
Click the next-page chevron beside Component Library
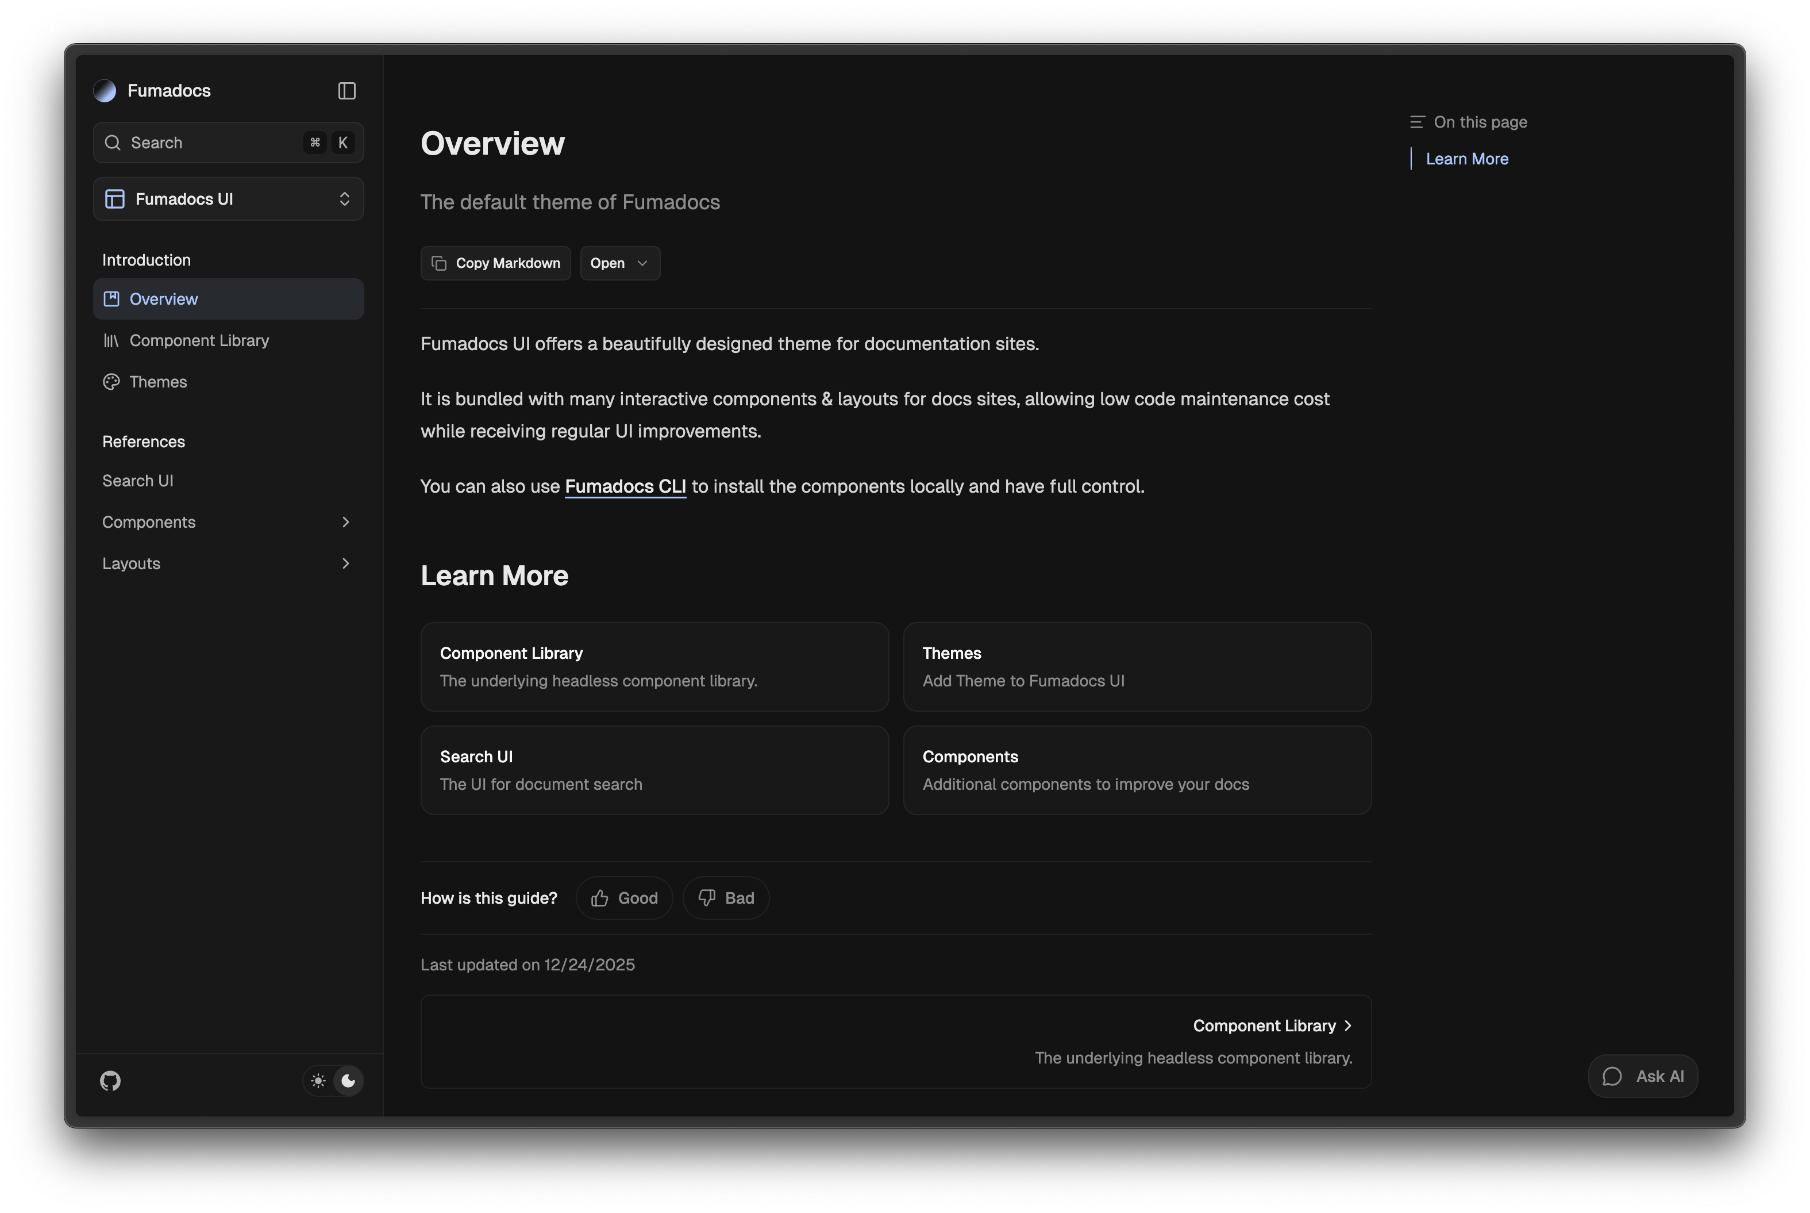point(1347,1025)
